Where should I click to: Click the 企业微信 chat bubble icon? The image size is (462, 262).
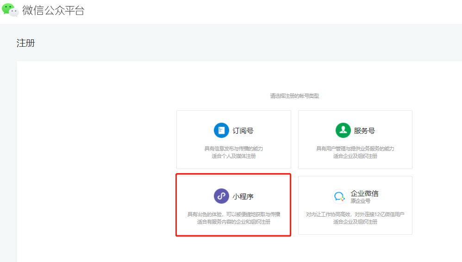coord(339,196)
